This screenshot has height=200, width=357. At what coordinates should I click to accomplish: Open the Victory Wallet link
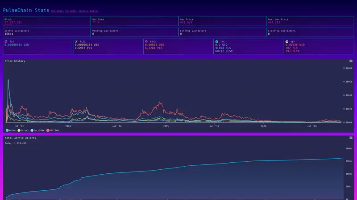click(88, 11)
